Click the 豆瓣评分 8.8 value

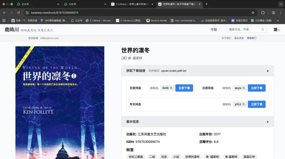pyautogui.click(x=216, y=142)
